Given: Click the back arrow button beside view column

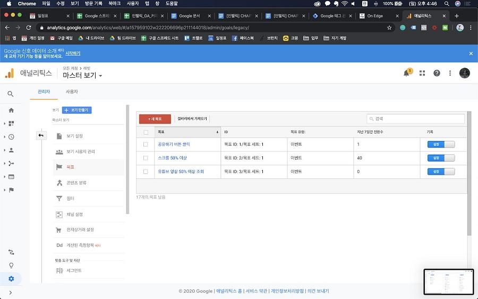Looking at the screenshot, I should [x=41, y=135].
